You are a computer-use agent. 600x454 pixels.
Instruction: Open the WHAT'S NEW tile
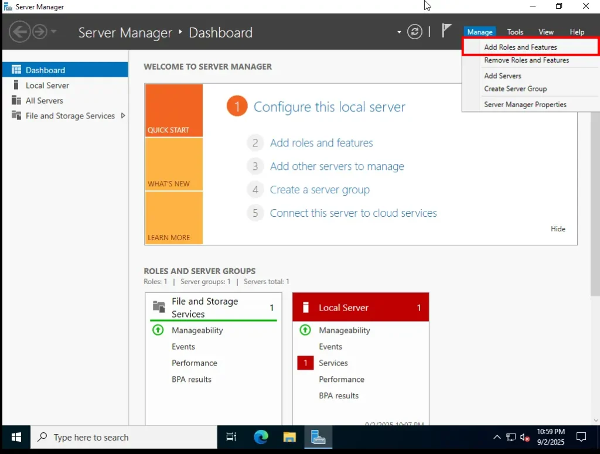tap(173, 164)
